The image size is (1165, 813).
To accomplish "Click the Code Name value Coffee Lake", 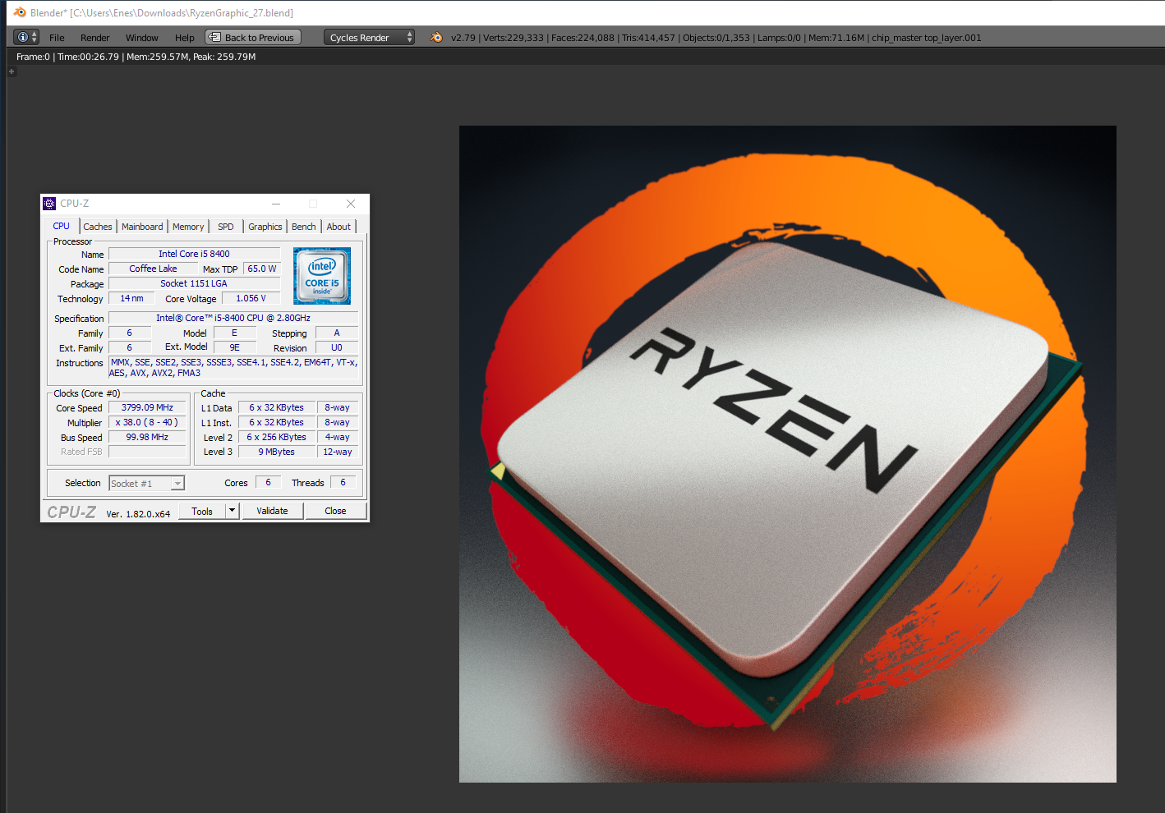I will [154, 269].
